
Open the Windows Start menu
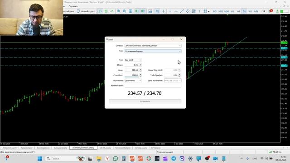pos(40,158)
